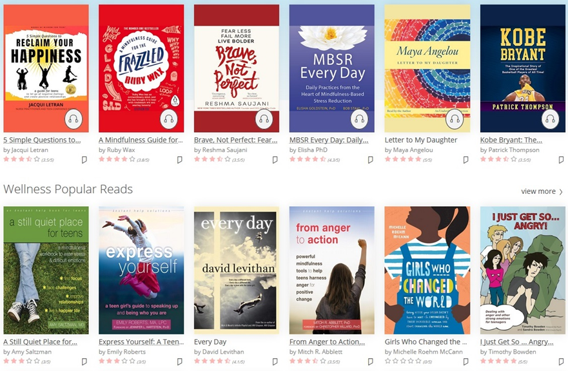Screen dimensions: 568x371
Task: Bookmark Every Day by David Levithan
Action: pos(275,361)
